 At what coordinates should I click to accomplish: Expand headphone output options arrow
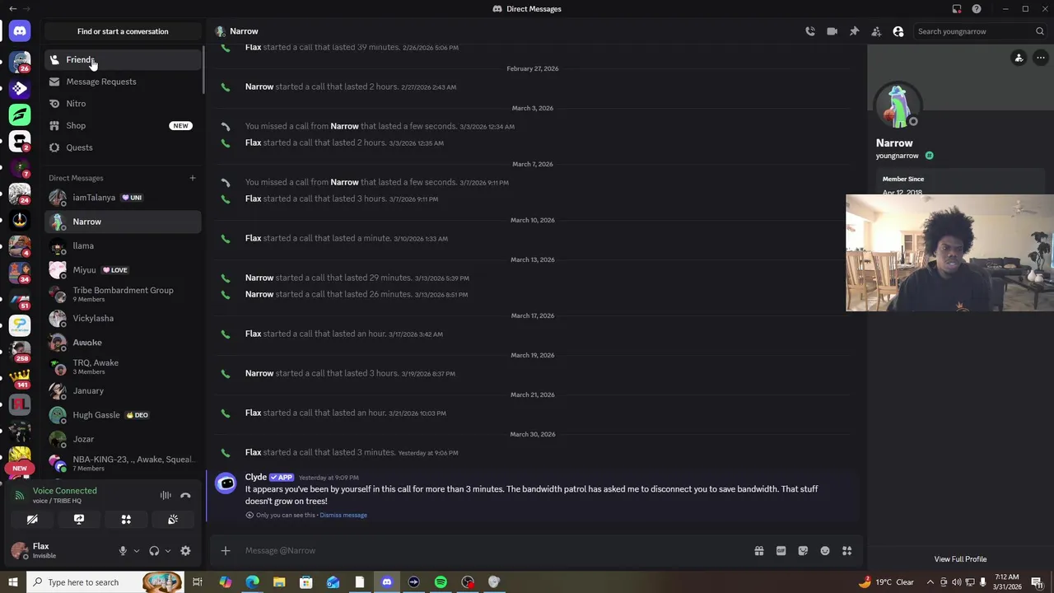click(167, 551)
